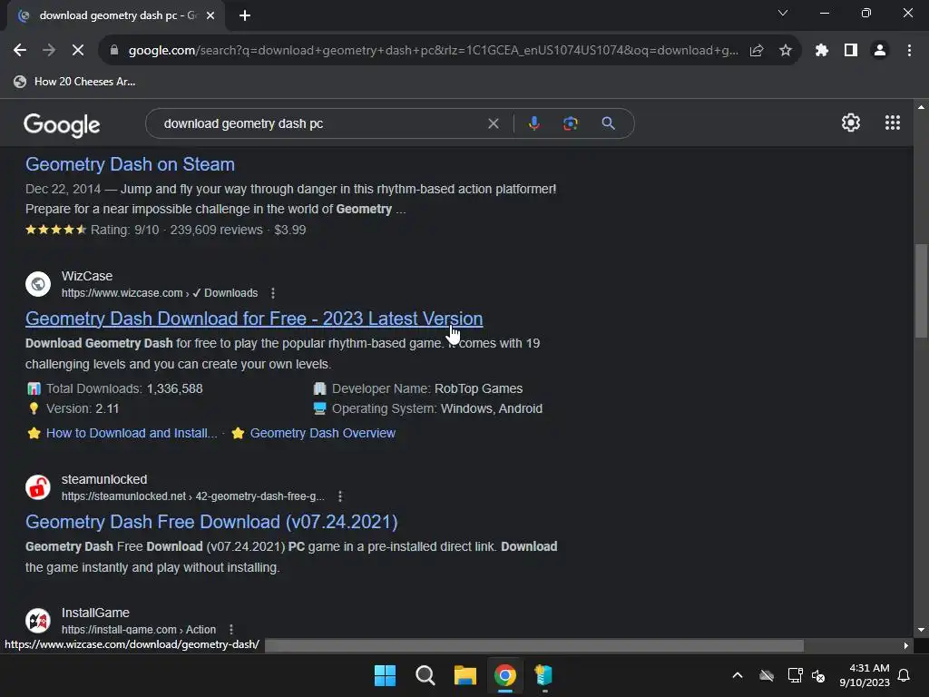929x697 pixels.
Task: Click the scroll down arrow
Action: (921, 630)
